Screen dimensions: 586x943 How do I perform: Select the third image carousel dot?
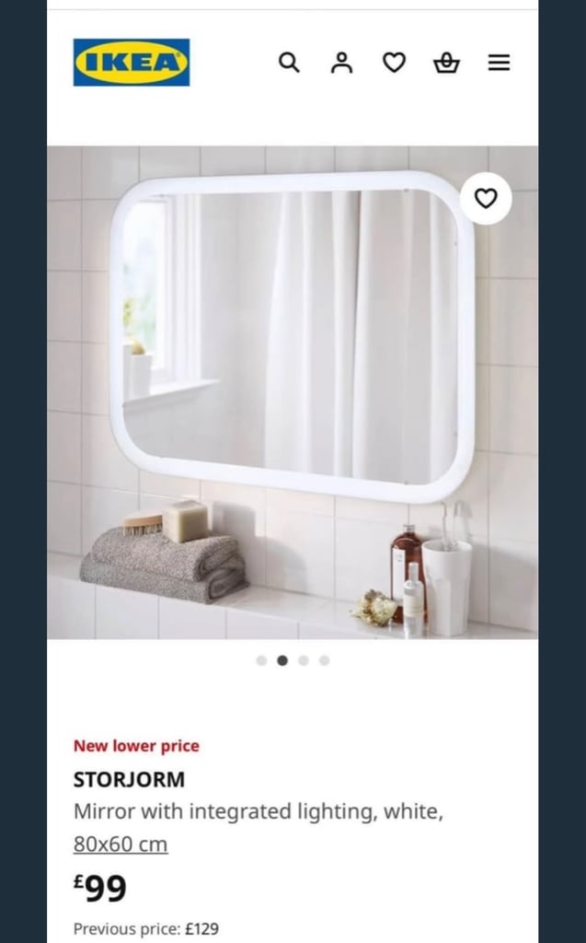click(x=304, y=660)
